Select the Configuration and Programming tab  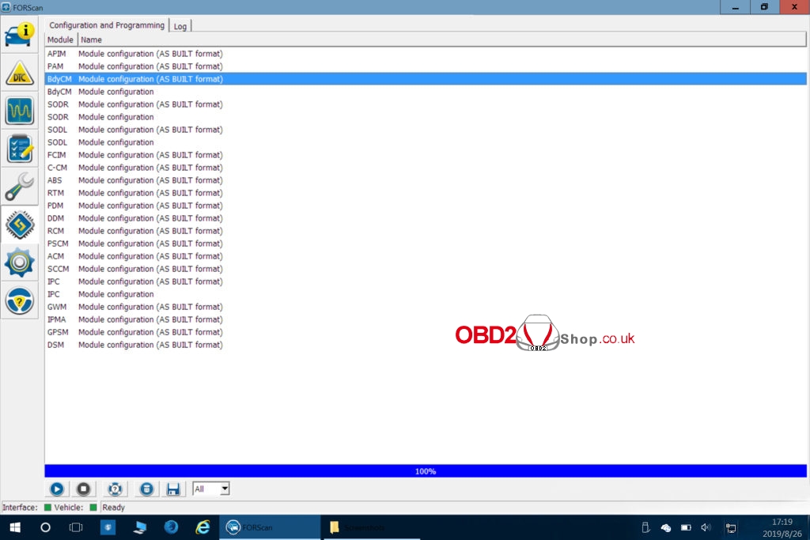click(107, 25)
